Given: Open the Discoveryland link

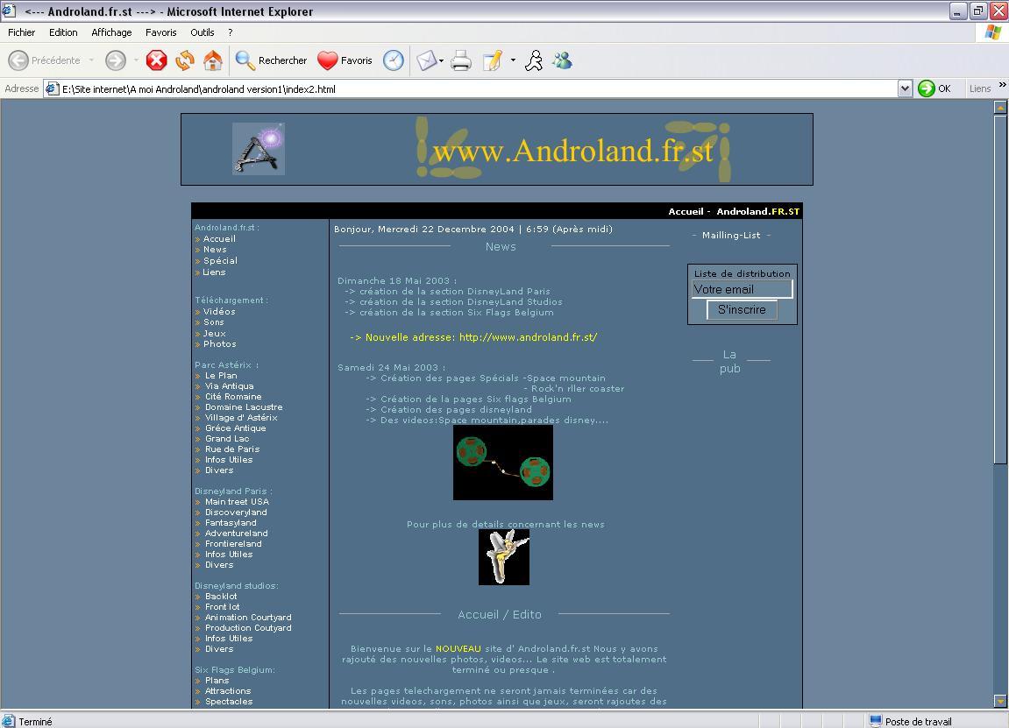Looking at the screenshot, I should (236, 512).
